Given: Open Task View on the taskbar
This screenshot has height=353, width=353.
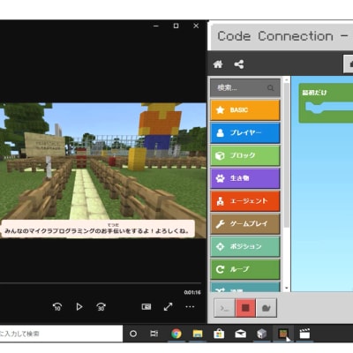Looking at the screenshot, I should [154, 334].
